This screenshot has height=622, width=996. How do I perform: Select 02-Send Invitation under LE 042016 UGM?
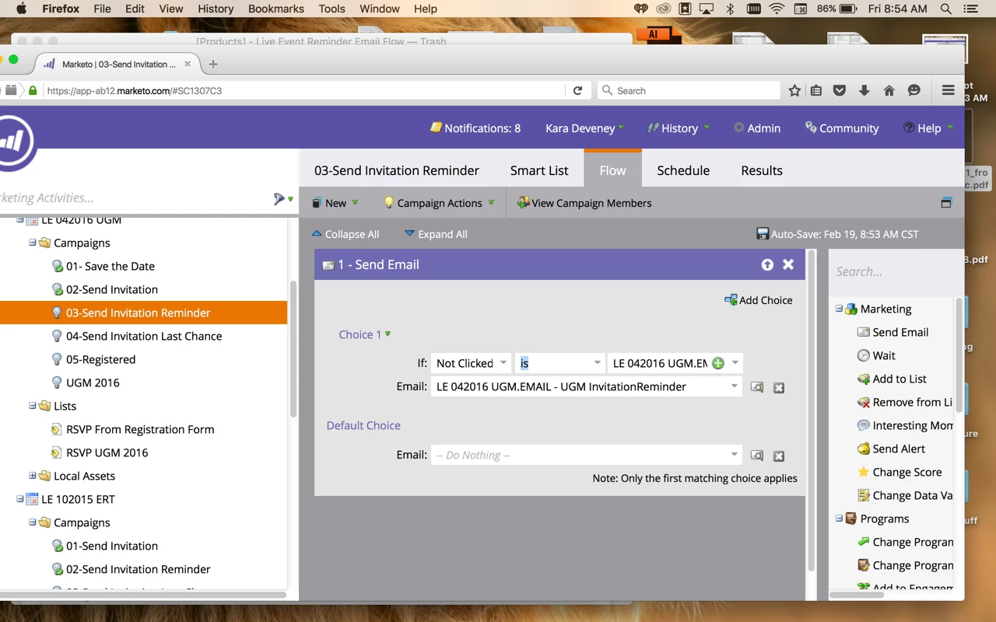click(111, 289)
